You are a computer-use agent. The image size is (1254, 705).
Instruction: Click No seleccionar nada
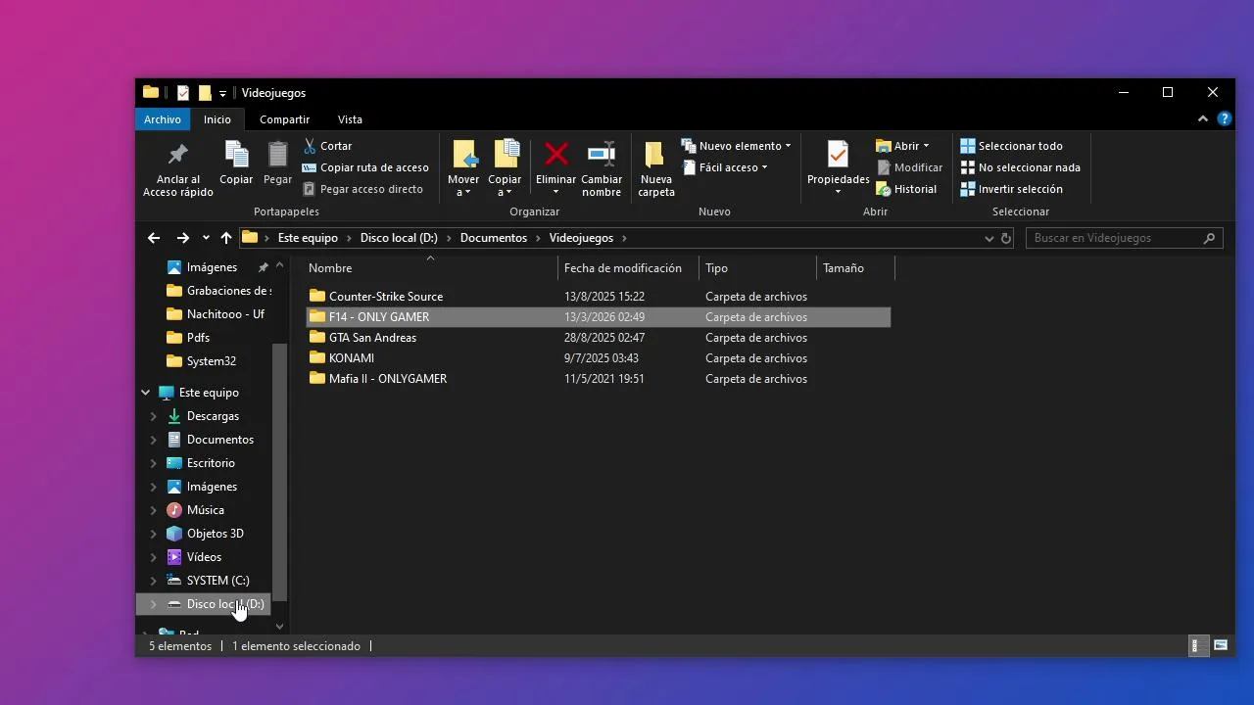[1020, 167]
